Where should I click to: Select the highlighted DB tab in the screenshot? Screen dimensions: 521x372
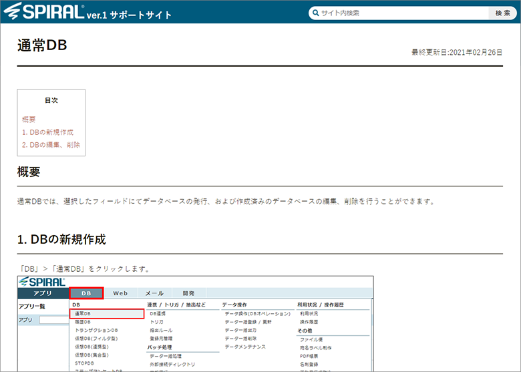[x=86, y=293]
